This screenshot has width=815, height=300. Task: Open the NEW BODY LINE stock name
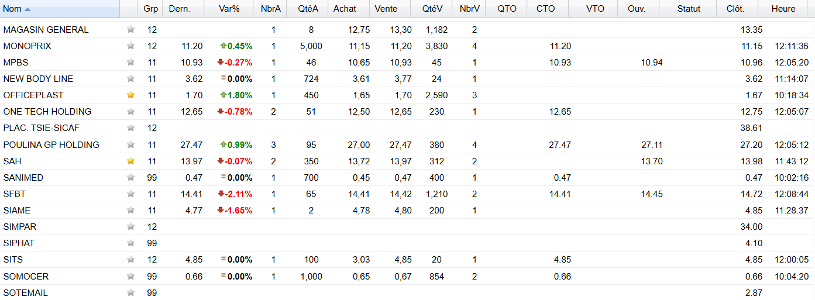coord(38,78)
